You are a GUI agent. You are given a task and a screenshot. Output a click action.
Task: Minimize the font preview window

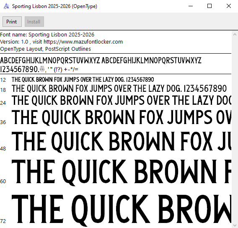click(x=191, y=6)
